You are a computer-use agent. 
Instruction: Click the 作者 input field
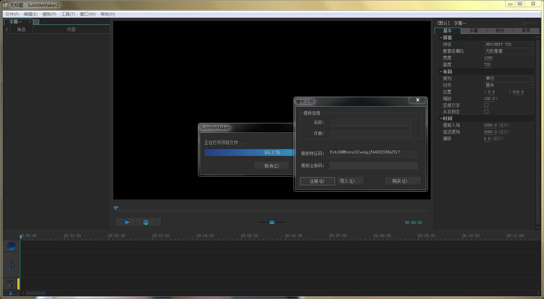(x=370, y=133)
